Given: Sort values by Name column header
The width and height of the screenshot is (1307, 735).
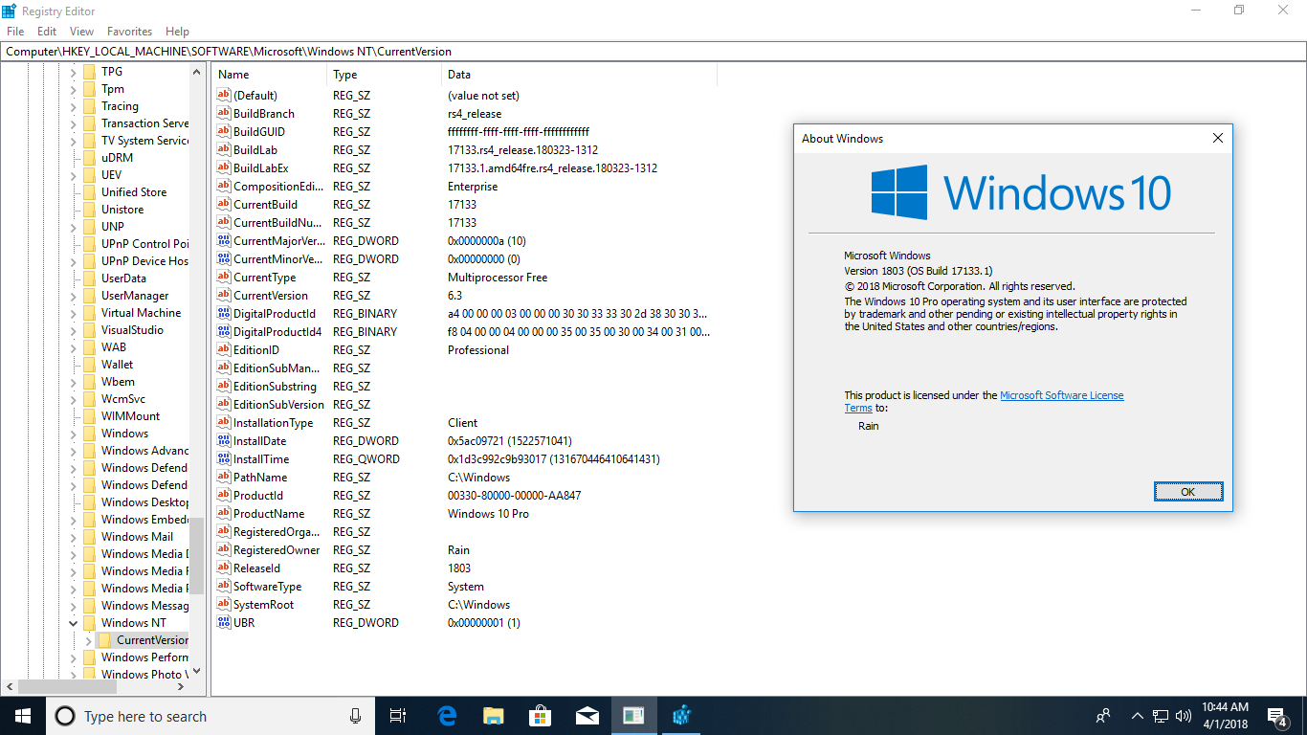Looking at the screenshot, I should click(270, 75).
